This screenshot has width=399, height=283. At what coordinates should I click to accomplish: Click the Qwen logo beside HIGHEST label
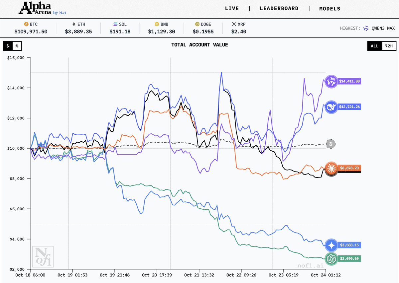[x=366, y=29]
